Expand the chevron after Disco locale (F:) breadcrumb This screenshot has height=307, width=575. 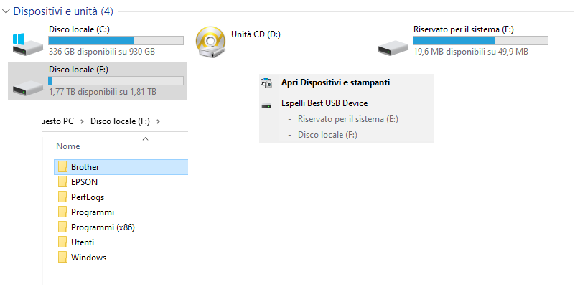158,121
